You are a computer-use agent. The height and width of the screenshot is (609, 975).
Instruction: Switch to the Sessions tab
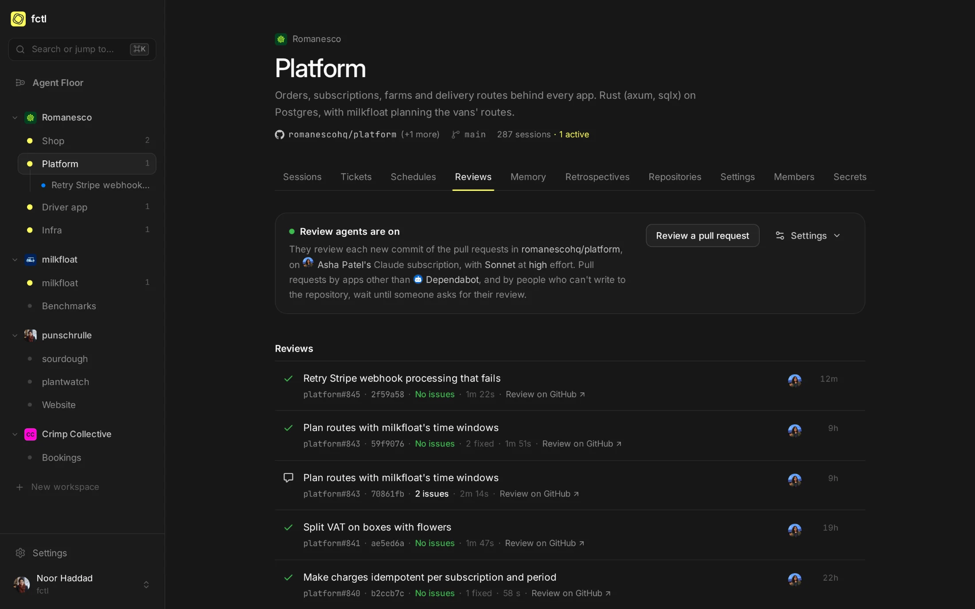click(x=302, y=177)
